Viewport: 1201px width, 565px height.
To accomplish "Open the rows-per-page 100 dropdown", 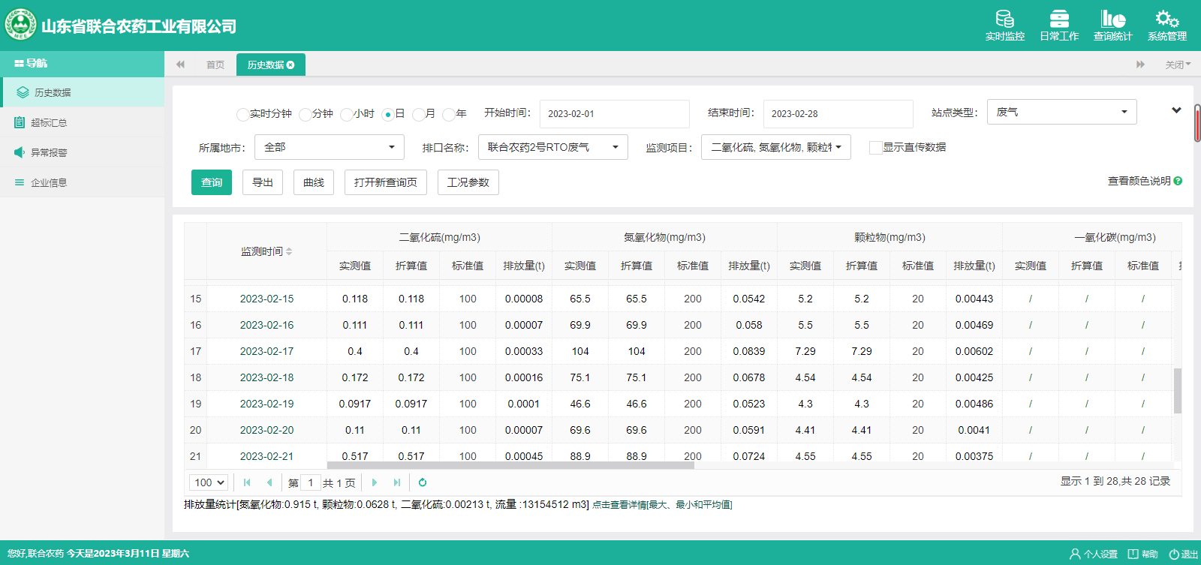I will click(209, 482).
